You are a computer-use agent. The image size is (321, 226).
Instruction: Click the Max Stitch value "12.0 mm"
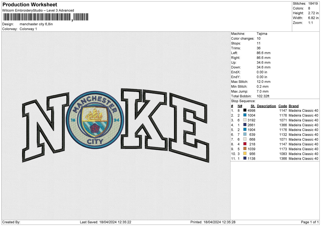(x=263, y=82)
